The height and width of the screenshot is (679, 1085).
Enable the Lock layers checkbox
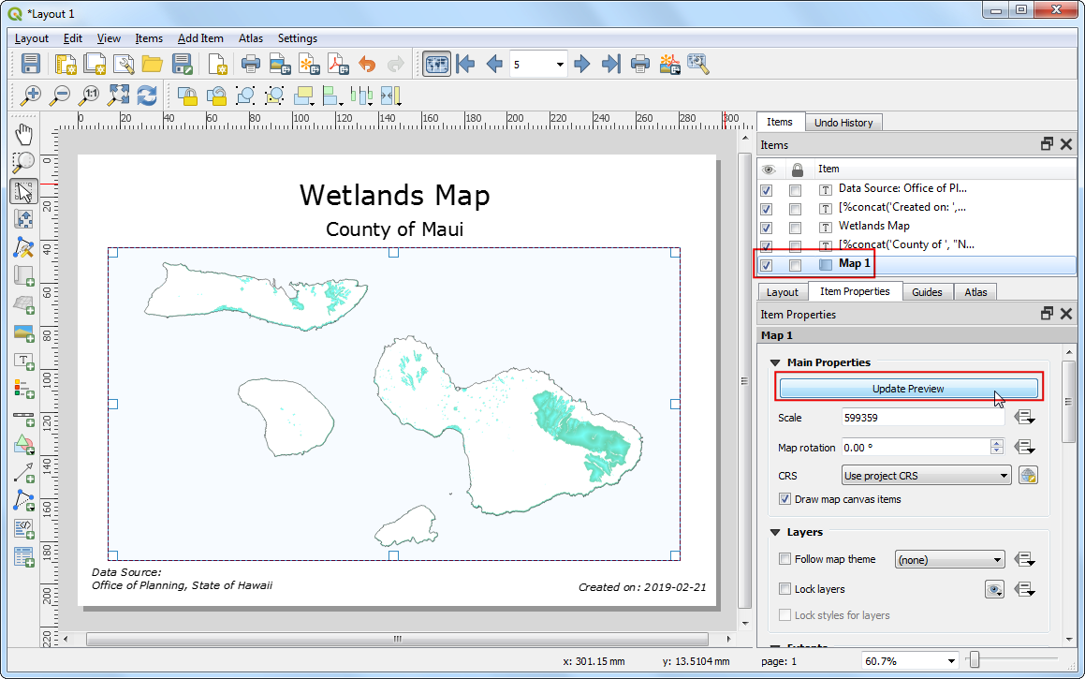tap(784, 589)
